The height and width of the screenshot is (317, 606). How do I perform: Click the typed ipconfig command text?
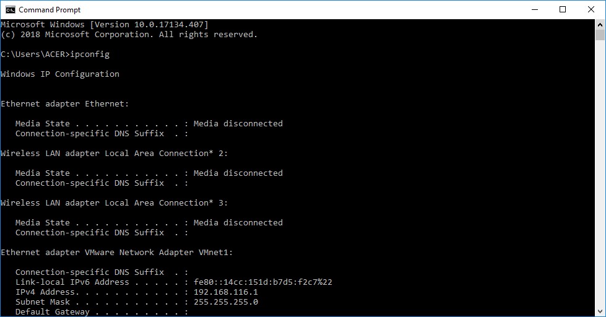click(x=90, y=54)
